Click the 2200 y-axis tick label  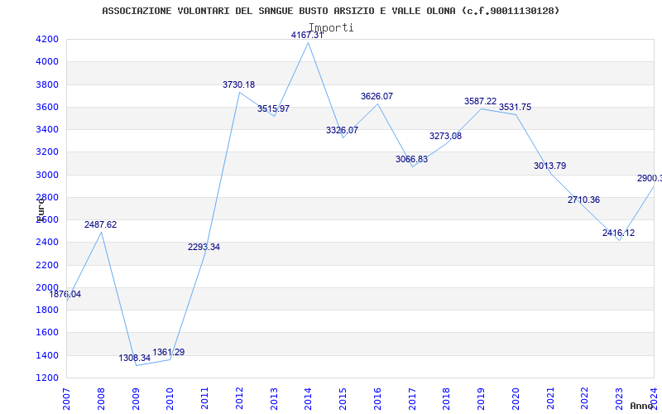pyautogui.click(x=47, y=265)
